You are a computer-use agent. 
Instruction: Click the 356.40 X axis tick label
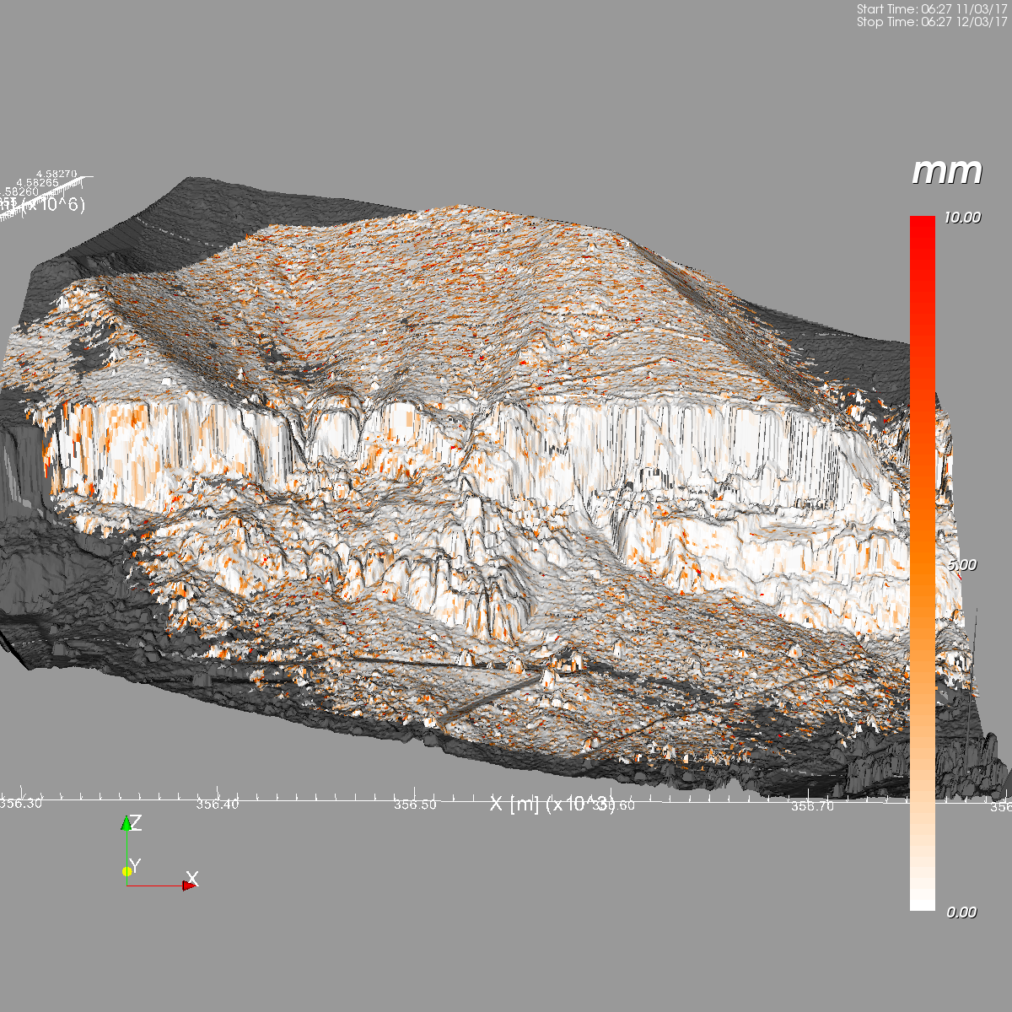pyautogui.click(x=218, y=804)
